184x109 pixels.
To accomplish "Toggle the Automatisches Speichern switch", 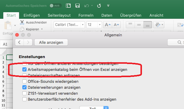I will pyautogui.click(x=55, y=6).
